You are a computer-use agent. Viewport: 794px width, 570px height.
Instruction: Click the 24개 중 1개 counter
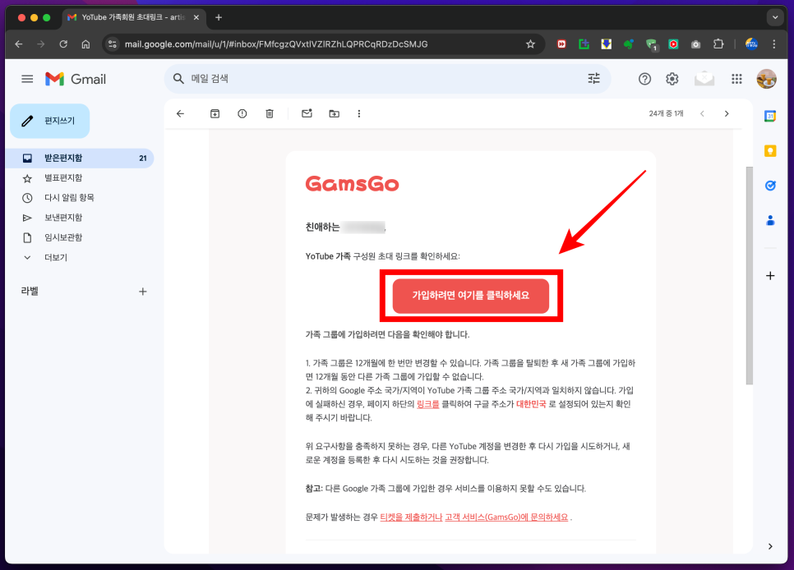coord(666,113)
